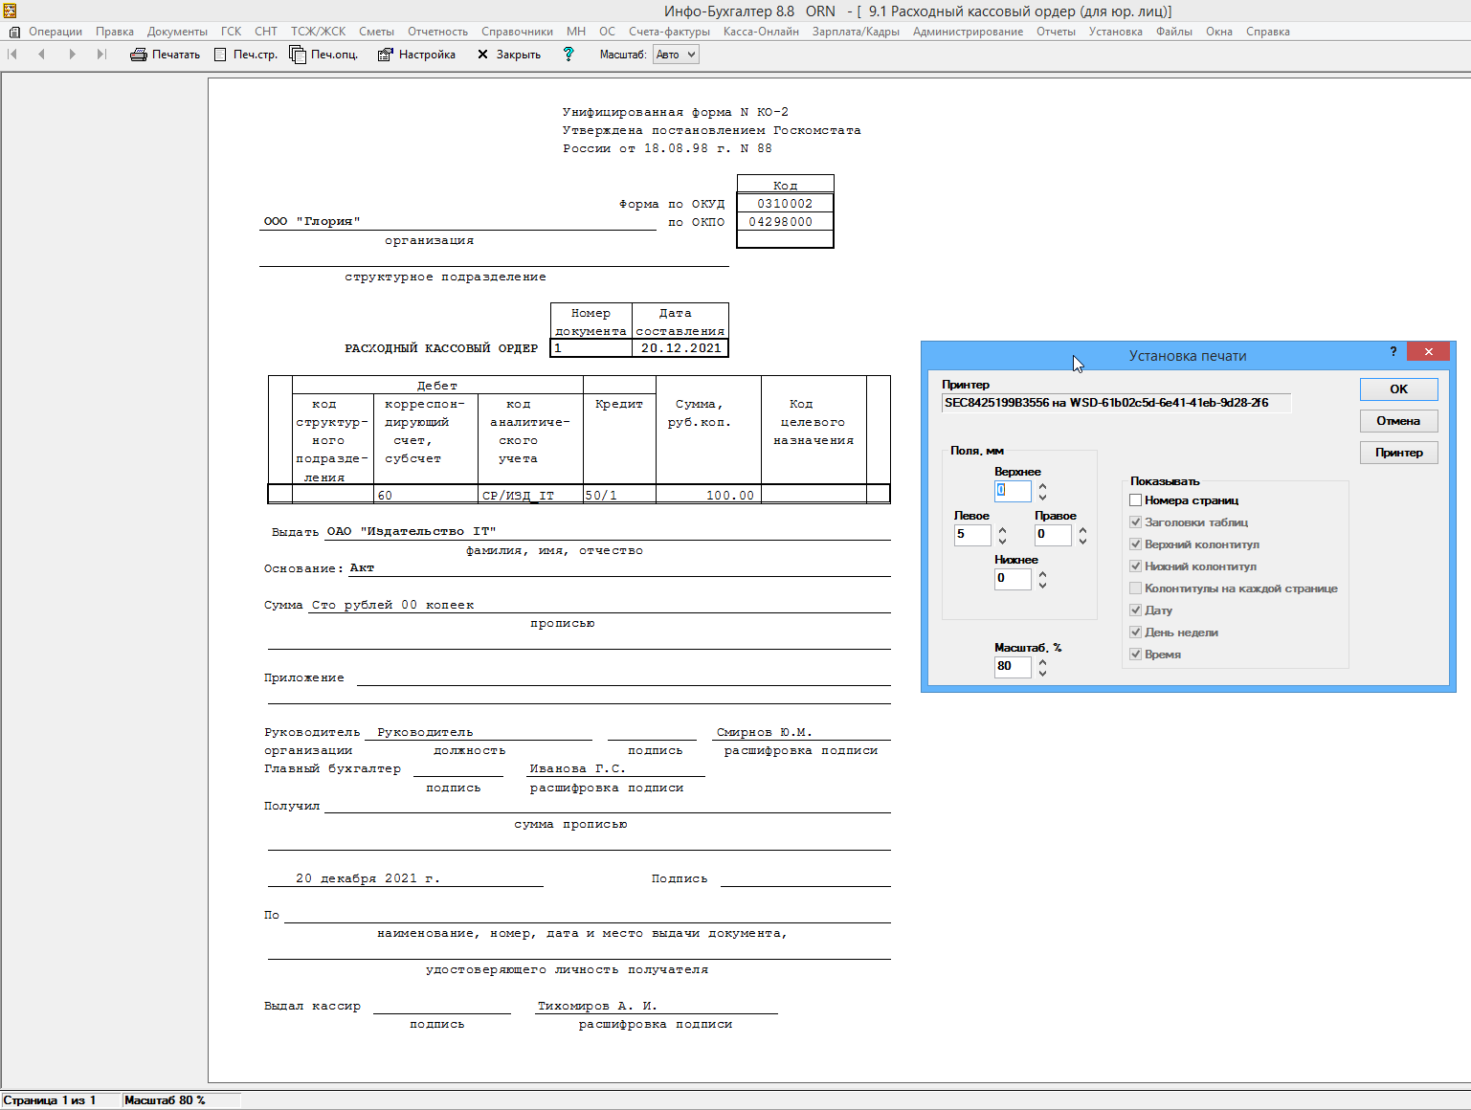Viewport: 1471px width, 1110px height.
Task: Go to the last page
Action: [101, 55]
